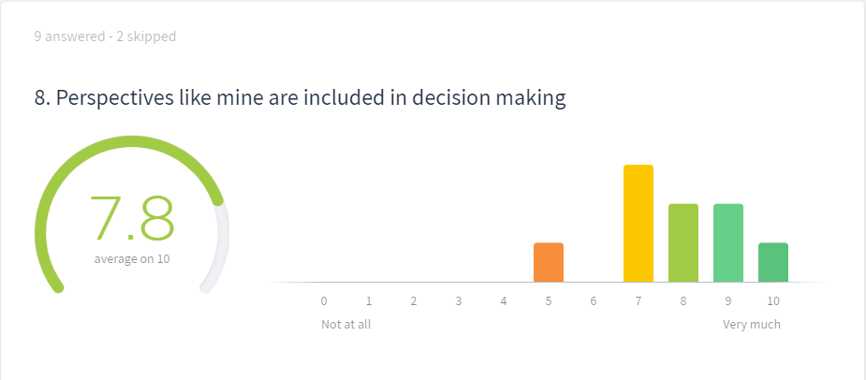Click the 'Not at all' axis label
866x380 pixels.
click(346, 324)
